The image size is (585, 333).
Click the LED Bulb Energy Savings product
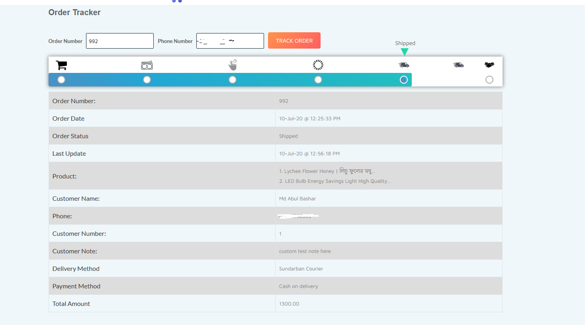coord(335,181)
